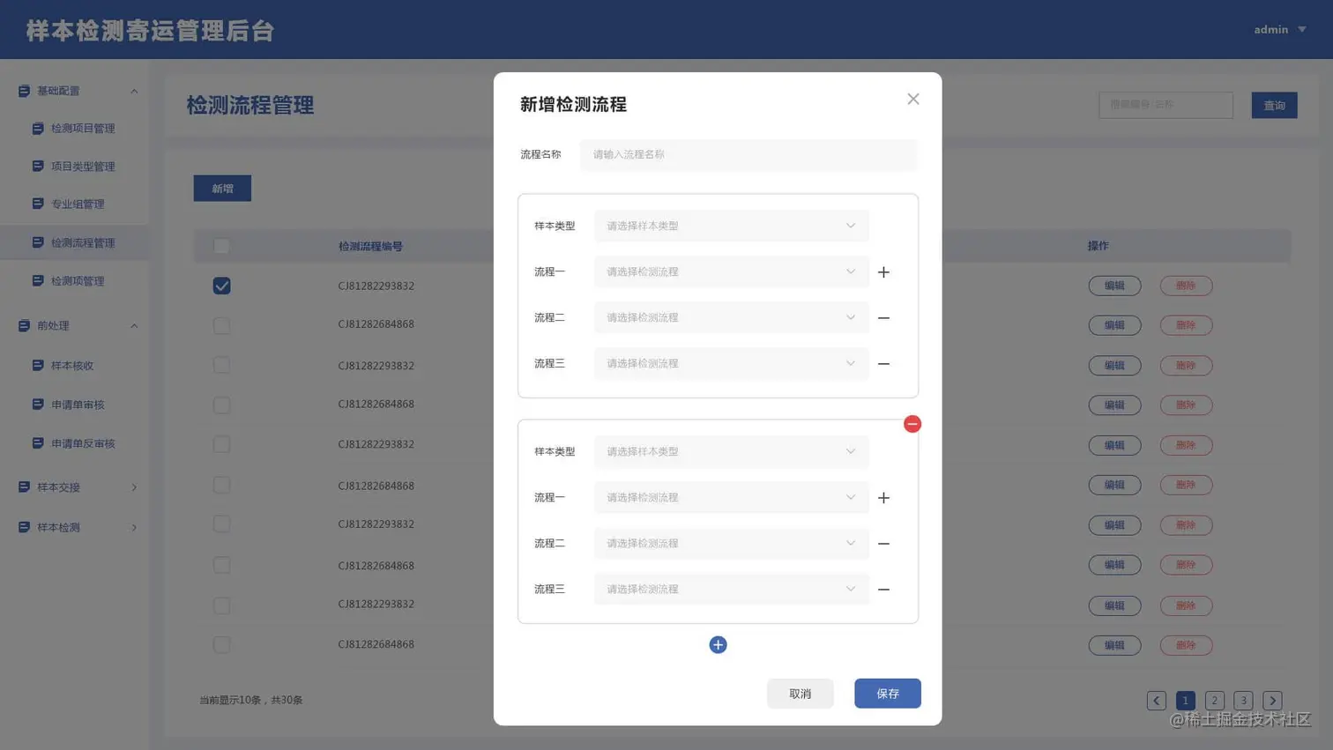Collapse the 前处理 sidebar section
The width and height of the screenshot is (1333, 750).
tap(134, 326)
